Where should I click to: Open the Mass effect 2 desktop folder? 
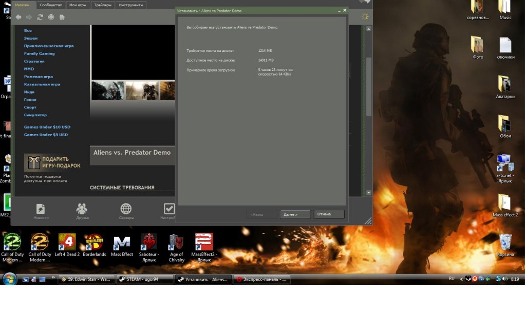pyautogui.click(x=505, y=206)
